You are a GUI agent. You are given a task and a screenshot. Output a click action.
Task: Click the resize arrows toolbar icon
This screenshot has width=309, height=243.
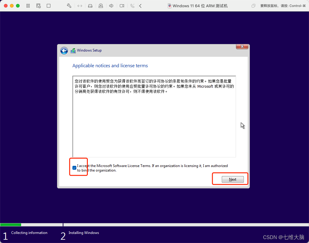pos(80,6)
